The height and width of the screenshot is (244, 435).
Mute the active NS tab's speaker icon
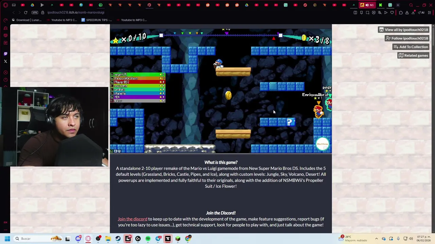tap(367, 5)
